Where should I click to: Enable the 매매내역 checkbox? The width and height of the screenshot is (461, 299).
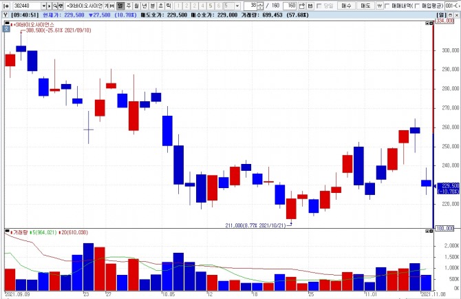point(387,6)
